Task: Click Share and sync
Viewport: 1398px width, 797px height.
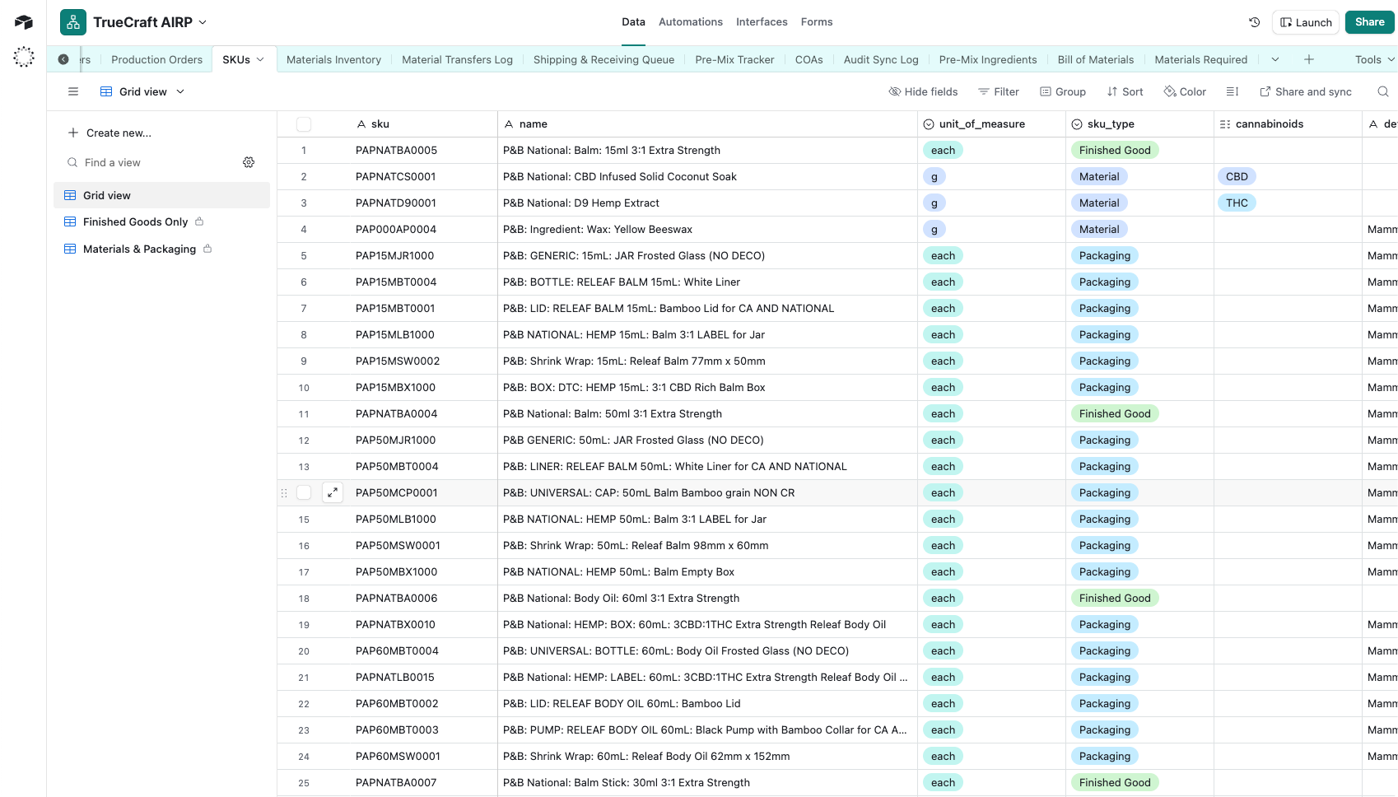Action: click(x=1306, y=91)
